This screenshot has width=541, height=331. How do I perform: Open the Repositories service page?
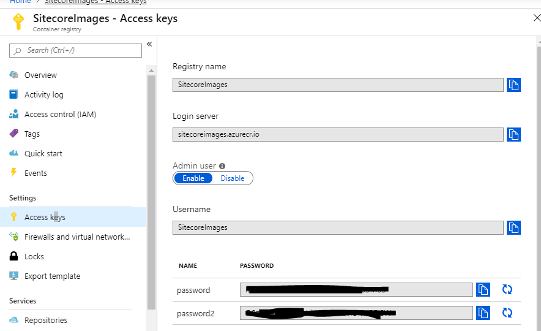click(45, 320)
